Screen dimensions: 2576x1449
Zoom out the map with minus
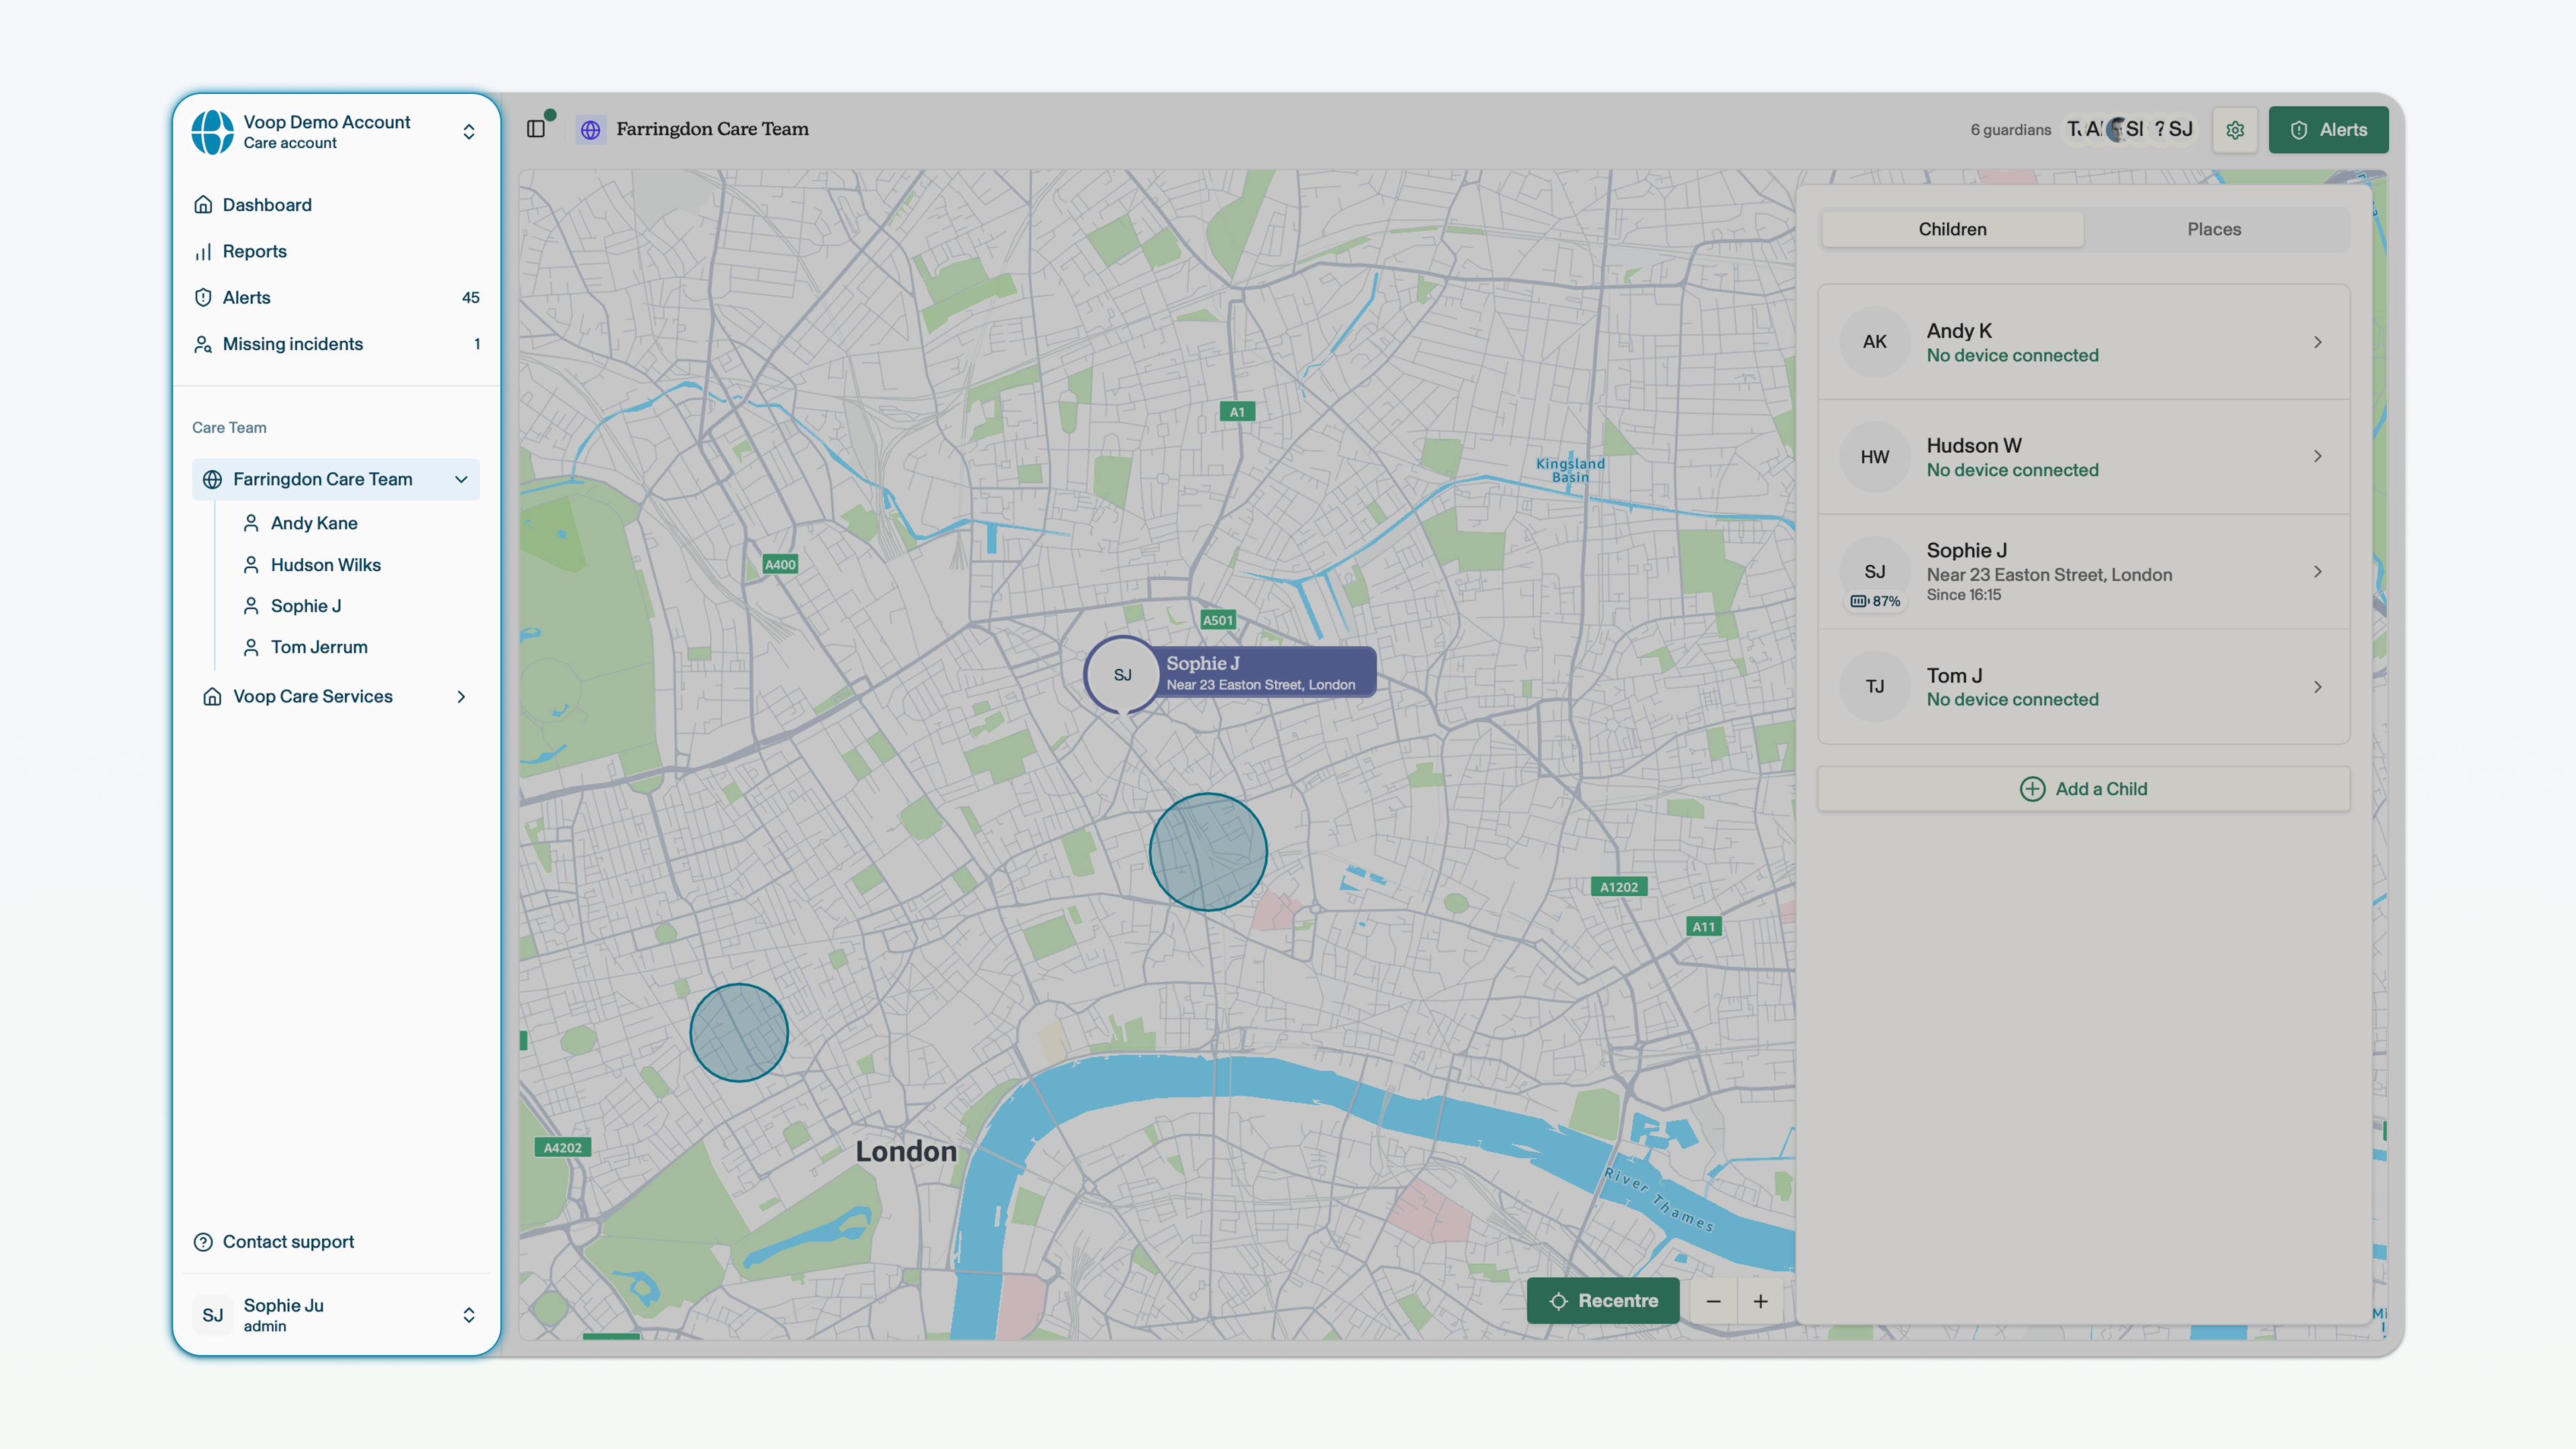coord(1713,1301)
